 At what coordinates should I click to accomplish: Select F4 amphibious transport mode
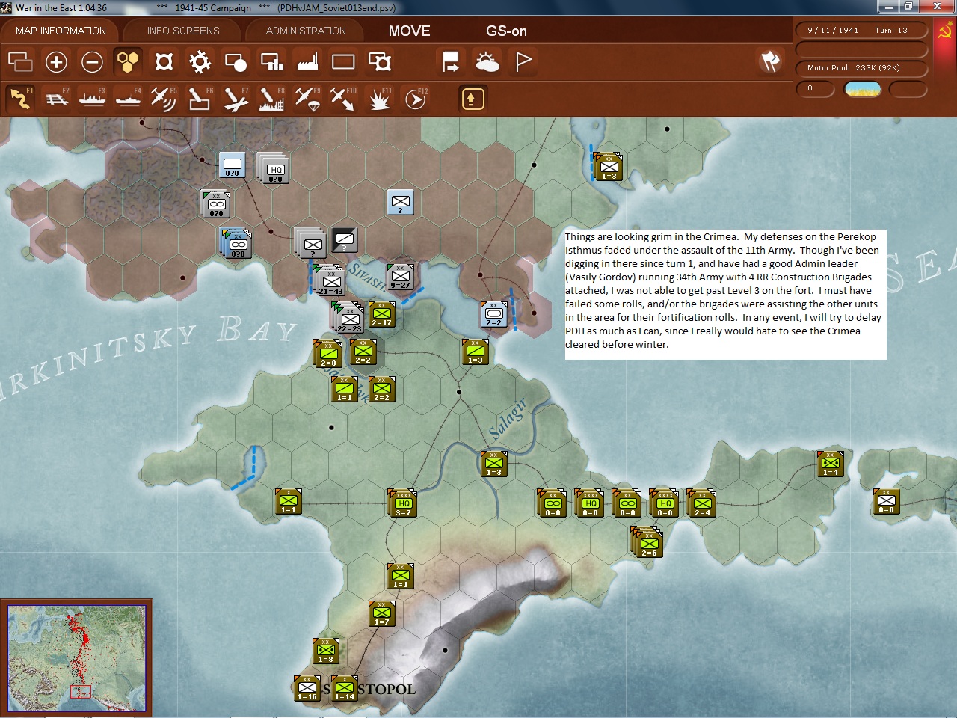(x=129, y=98)
